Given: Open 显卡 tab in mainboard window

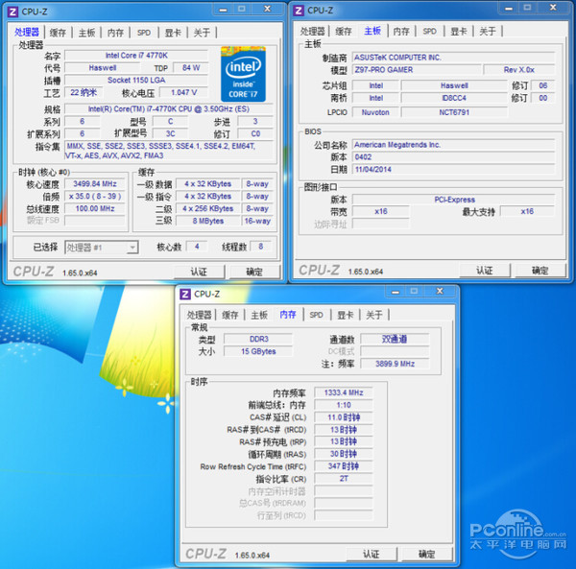Looking at the screenshot, I should pos(459,32).
